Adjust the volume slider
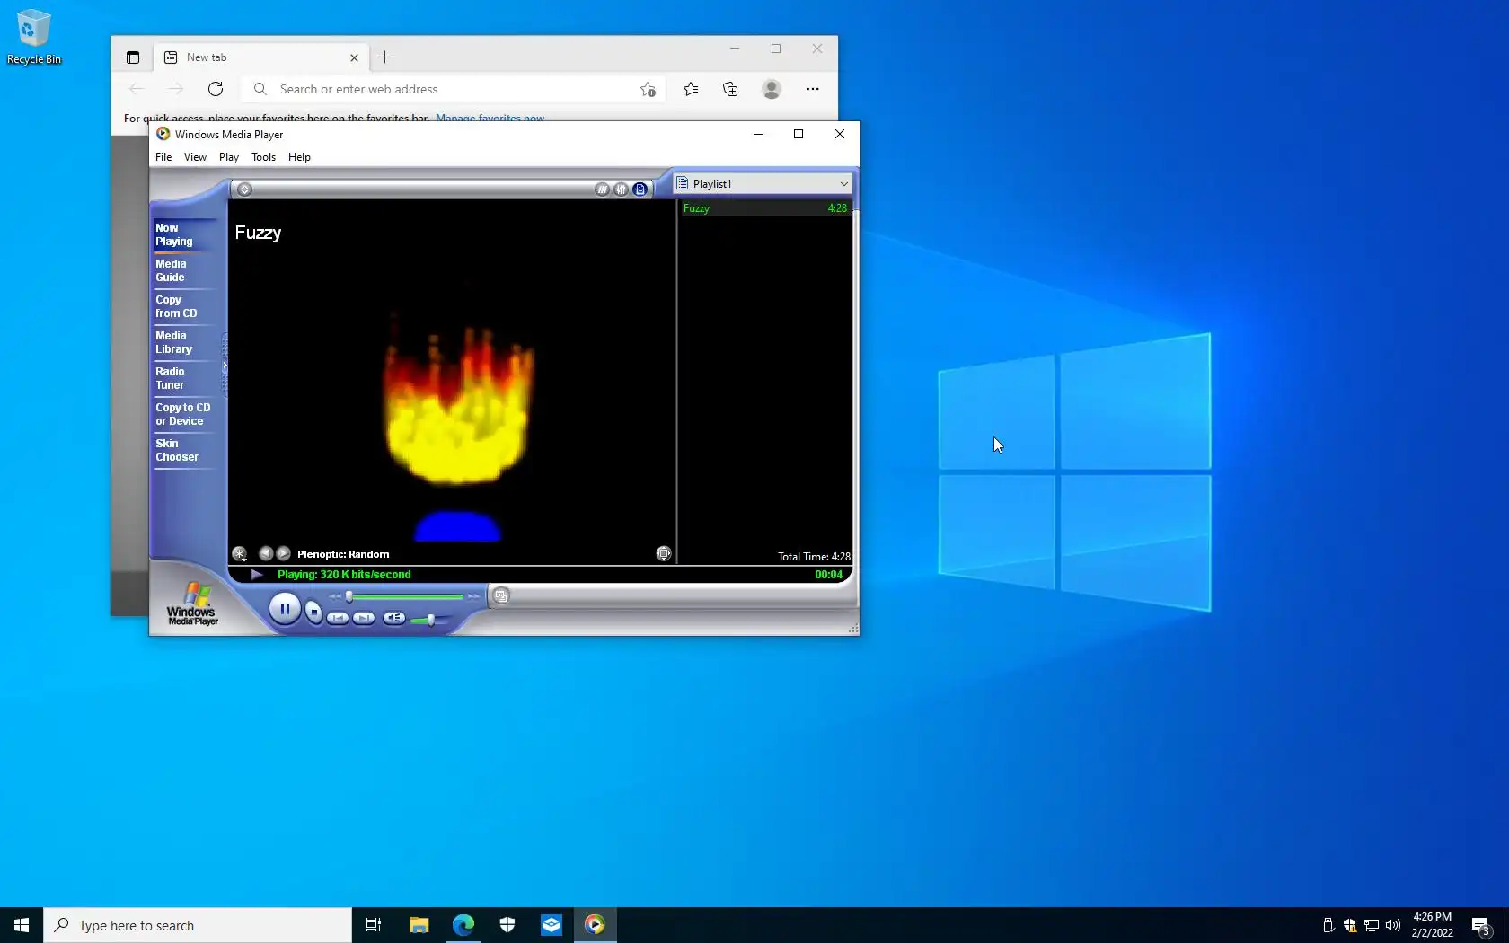1509x943 pixels. 431,620
